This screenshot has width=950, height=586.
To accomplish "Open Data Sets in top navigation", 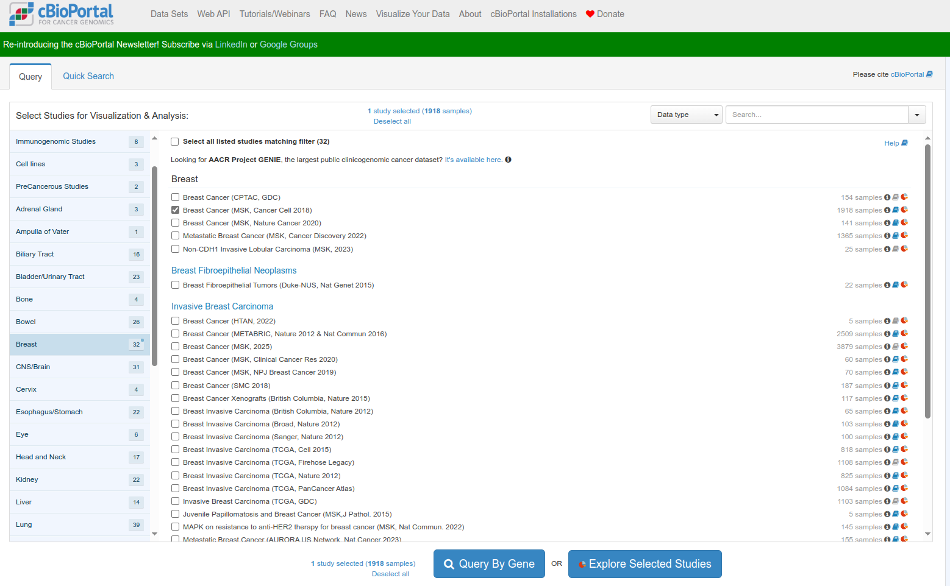I will (x=170, y=14).
